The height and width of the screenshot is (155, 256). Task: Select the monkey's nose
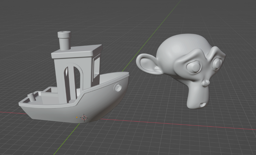[206, 83]
